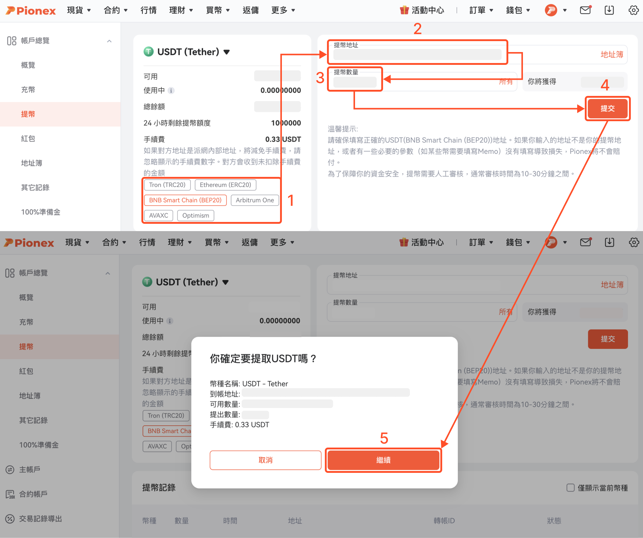
Task: Click the 活動中心 gift icon in lower dimmed screenshot
Action: click(x=404, y=243)
